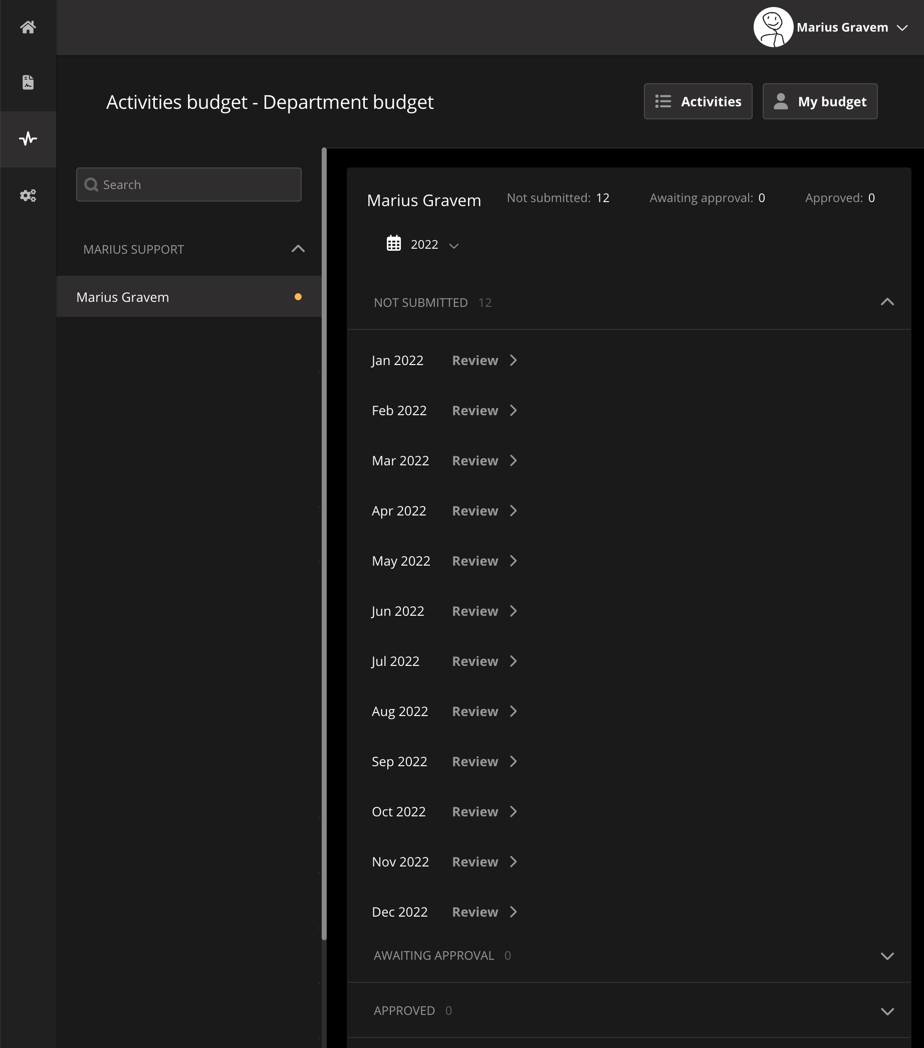
Task: Open the My budget view
Action: (x=819, y=101)
